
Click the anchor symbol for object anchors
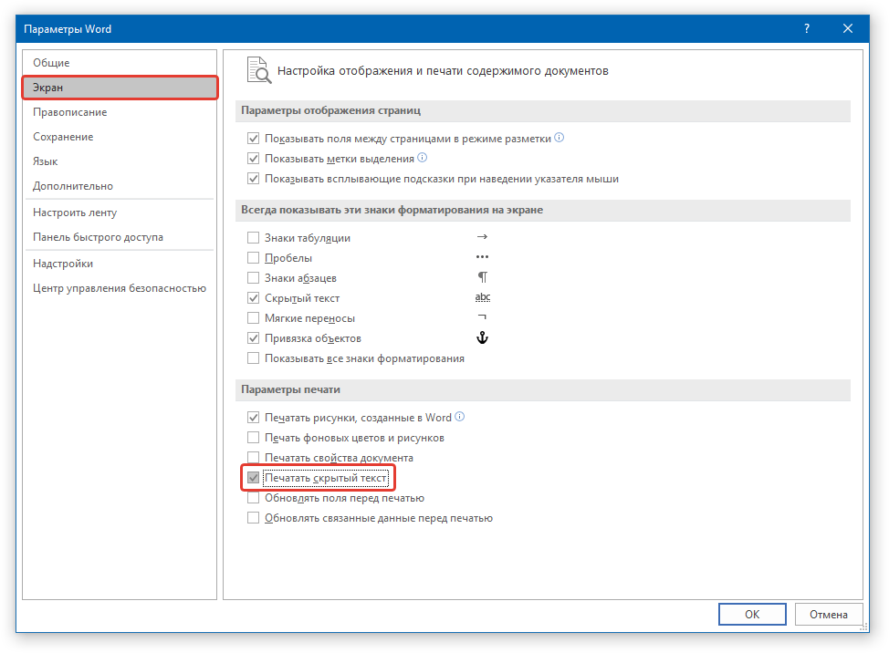tap(483, 338)
